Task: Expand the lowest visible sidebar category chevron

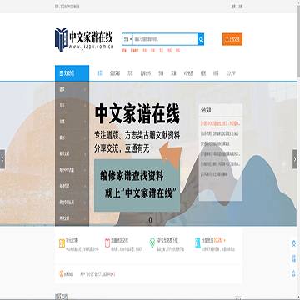Action: (x=85, y=218)
